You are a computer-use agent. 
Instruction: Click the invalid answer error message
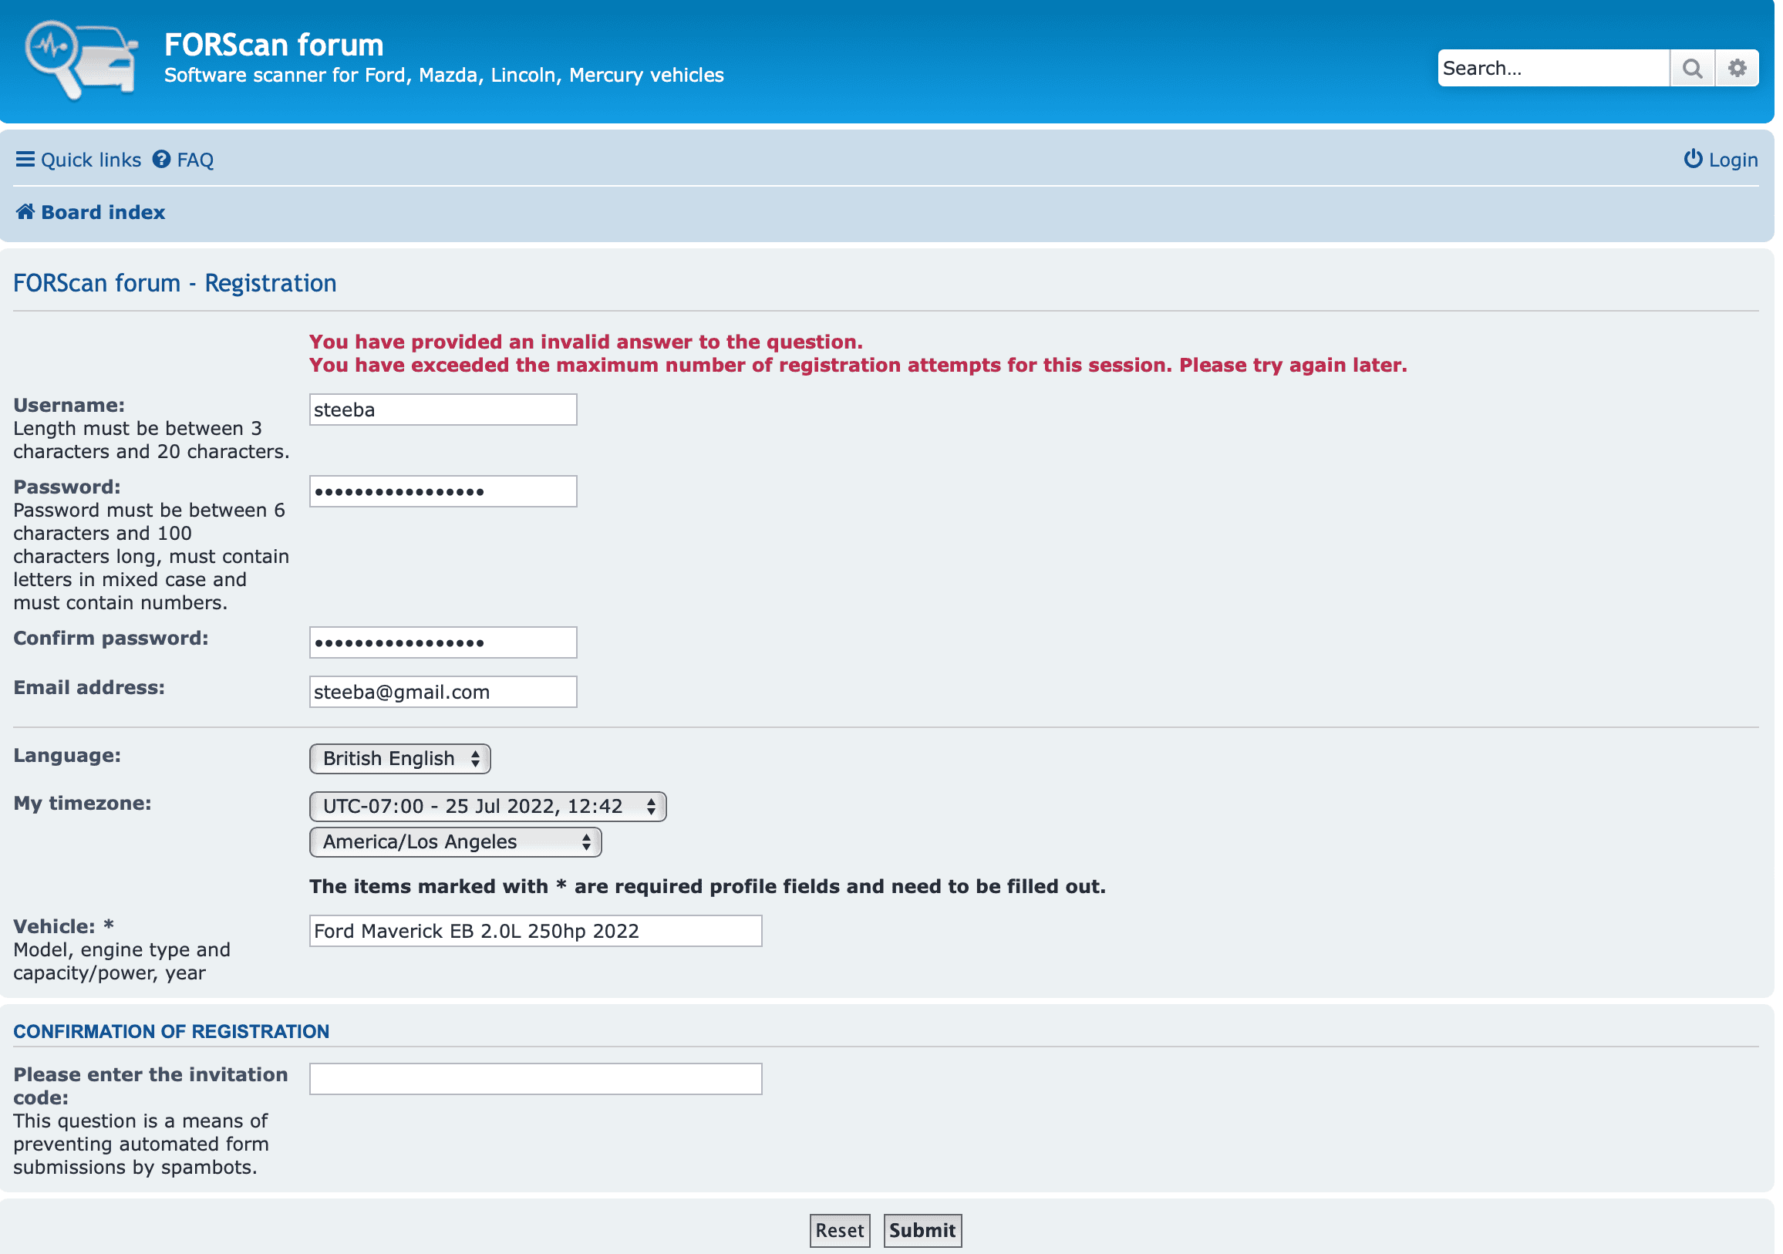coord(586,342)
